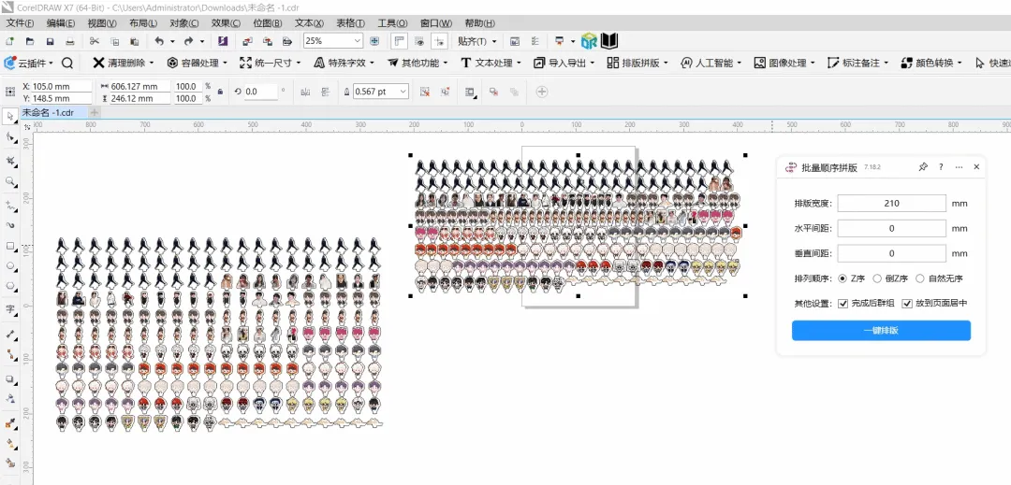Viewport: 1011px width, 485px height.
Task: Select the Polygon tool
Action: click(9, 285)
